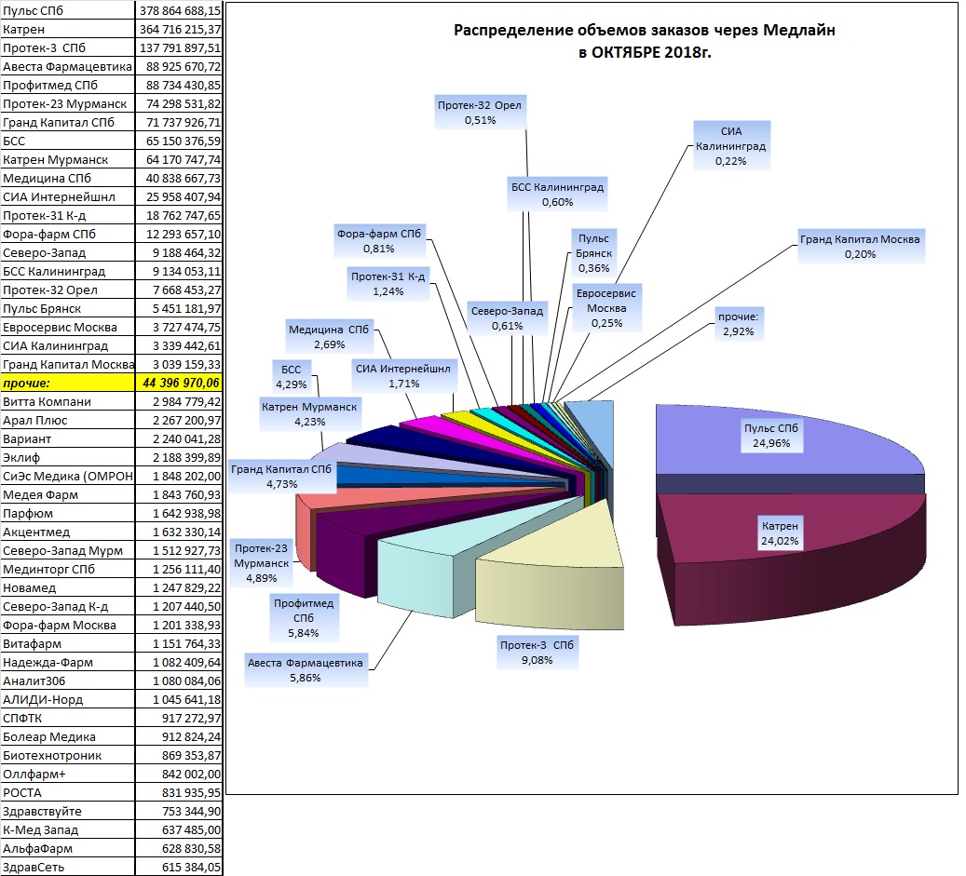Select the Катрен Мурманск table cell
Image resolution: width=966 pixels, height=876 pixels.
coord(67,159)
